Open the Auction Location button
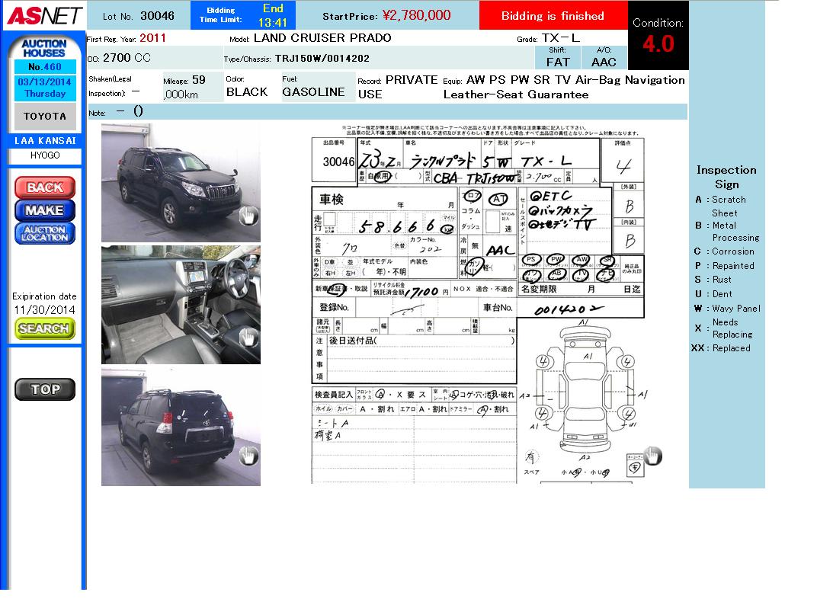Viewport: 817px width, 605px height. point(44,233)
